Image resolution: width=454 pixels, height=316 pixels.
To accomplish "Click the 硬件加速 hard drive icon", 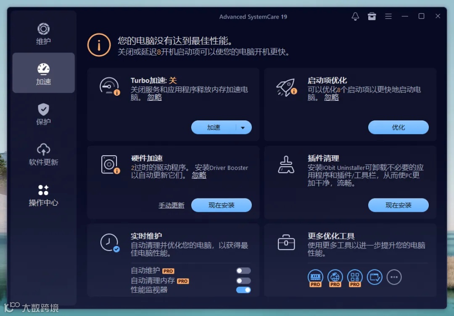I will coord(110,165).
